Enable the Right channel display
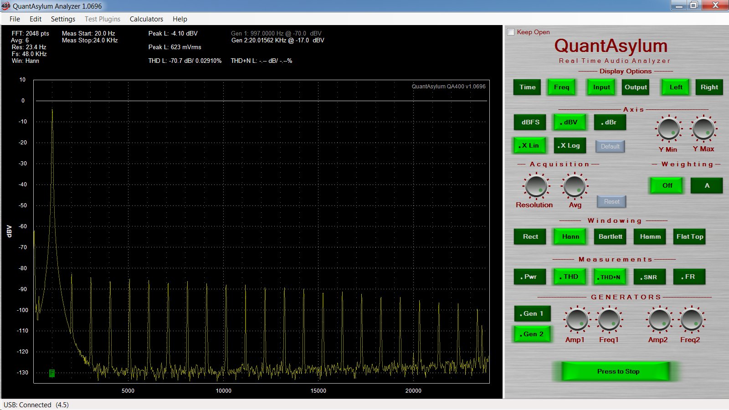The width and height of the screenshot is (729, 410). pyautogui.click(x=709, y=87)
